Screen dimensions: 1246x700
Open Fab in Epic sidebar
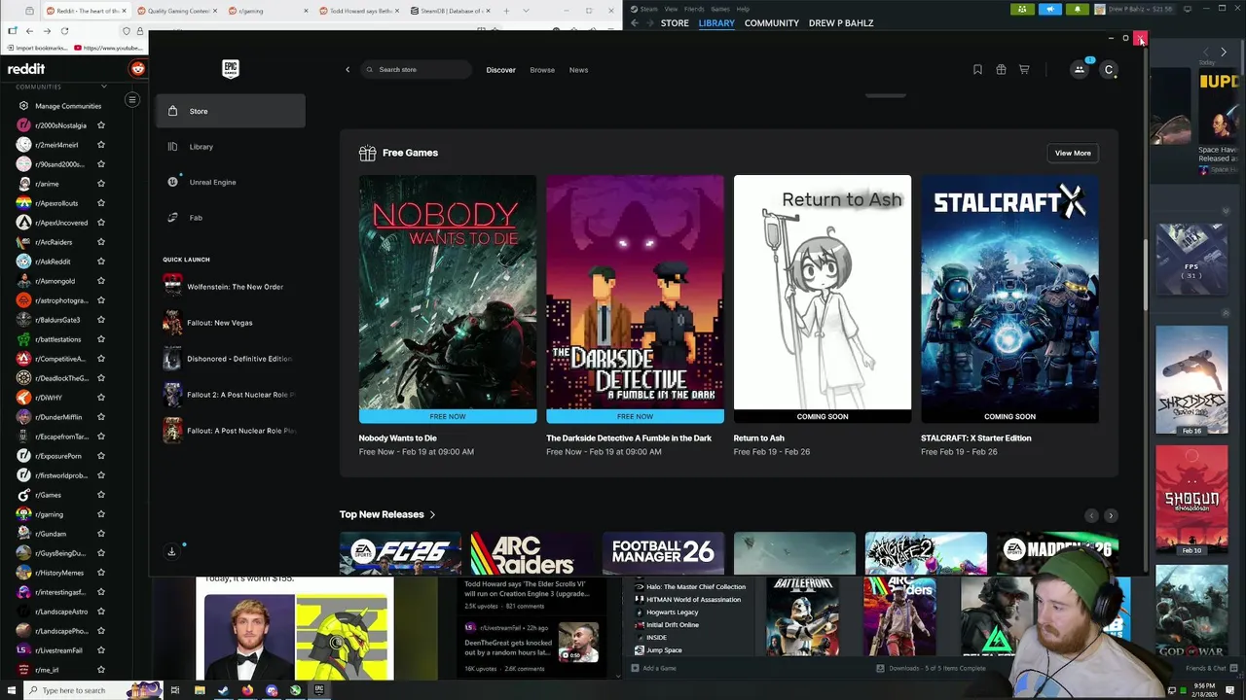230,218
